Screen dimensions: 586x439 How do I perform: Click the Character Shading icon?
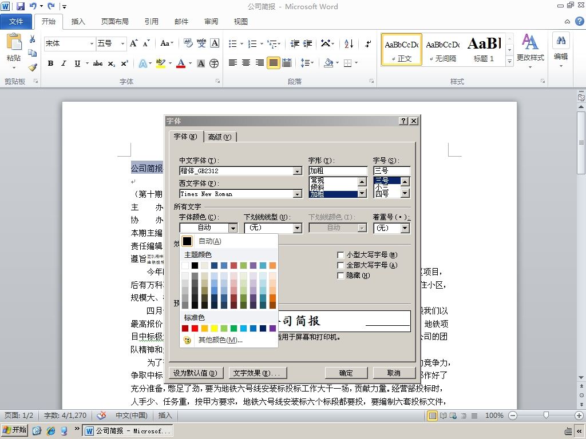point(201,63)
